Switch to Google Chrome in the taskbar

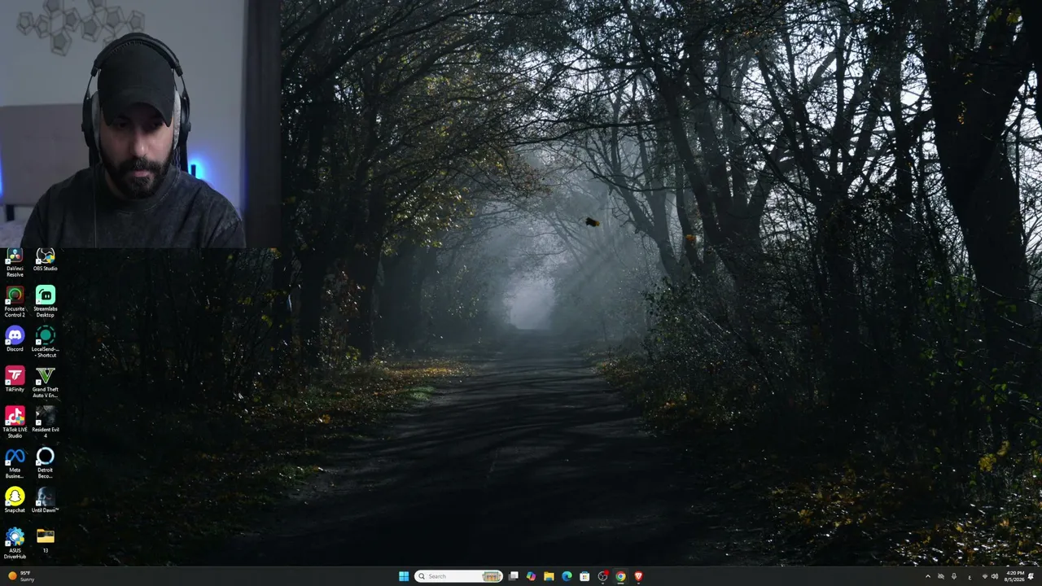pos(620,576)
